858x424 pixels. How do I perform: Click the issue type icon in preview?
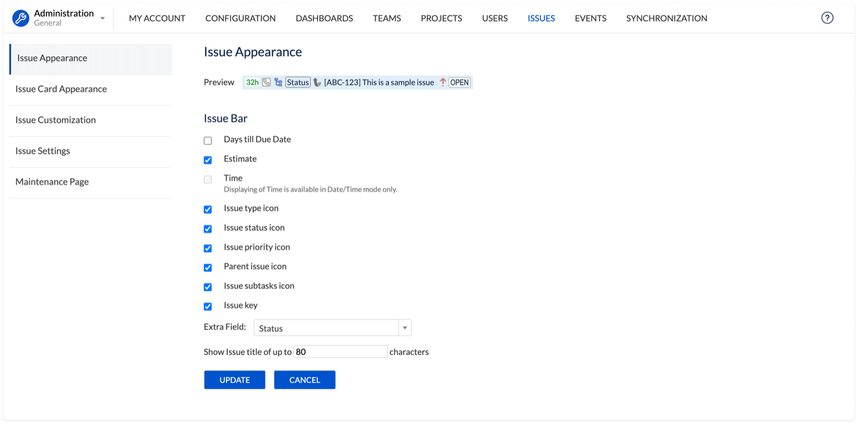(x=317, y=82)
